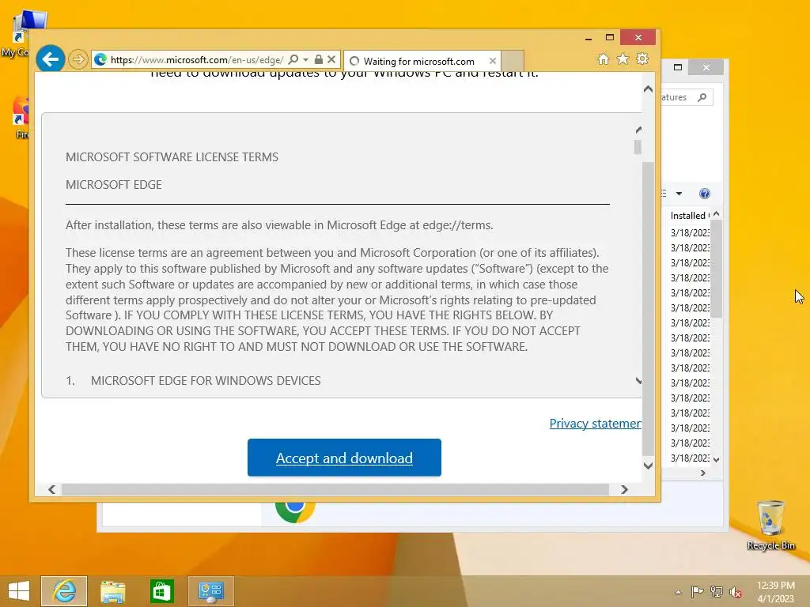Open the Firefox desktop shortcut
Screen dimensions: 810x607
pyautogui.click(x=21, y=118)
